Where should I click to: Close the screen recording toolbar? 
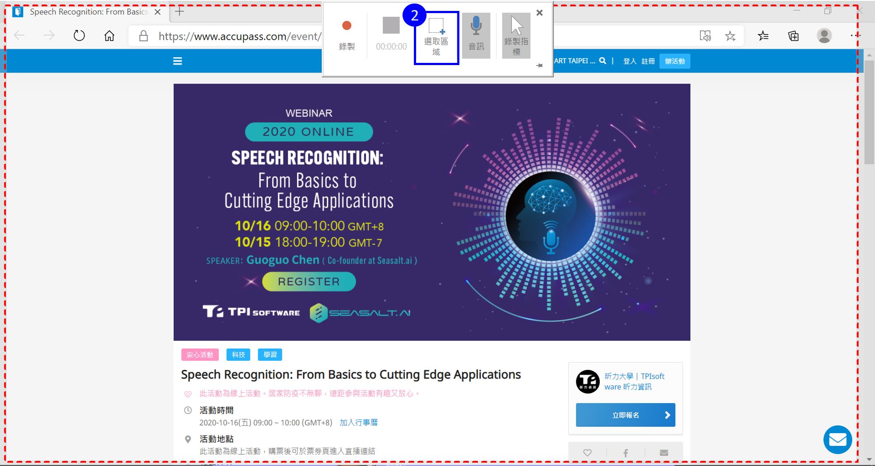coord(539,13)
